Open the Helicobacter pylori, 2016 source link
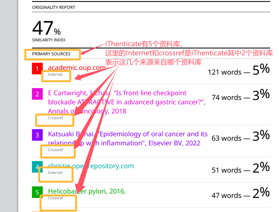The height and width of the screenshot is (212, 279). 87,191
